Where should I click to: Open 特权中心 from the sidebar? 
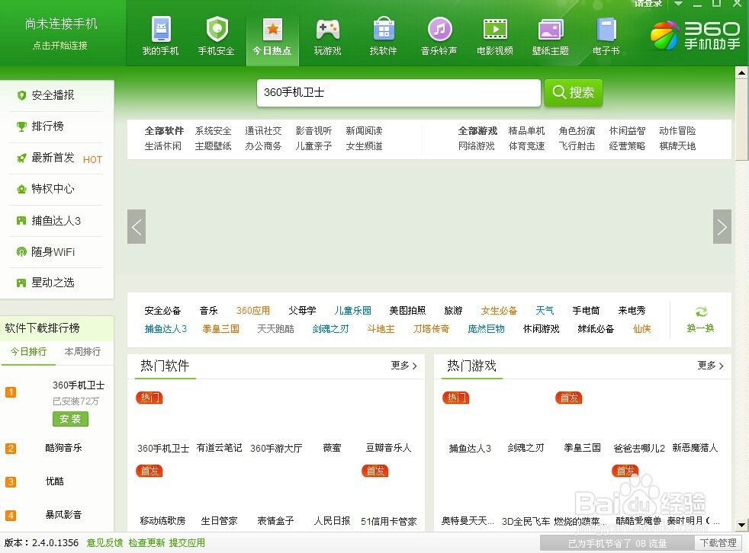click(50, 189)
